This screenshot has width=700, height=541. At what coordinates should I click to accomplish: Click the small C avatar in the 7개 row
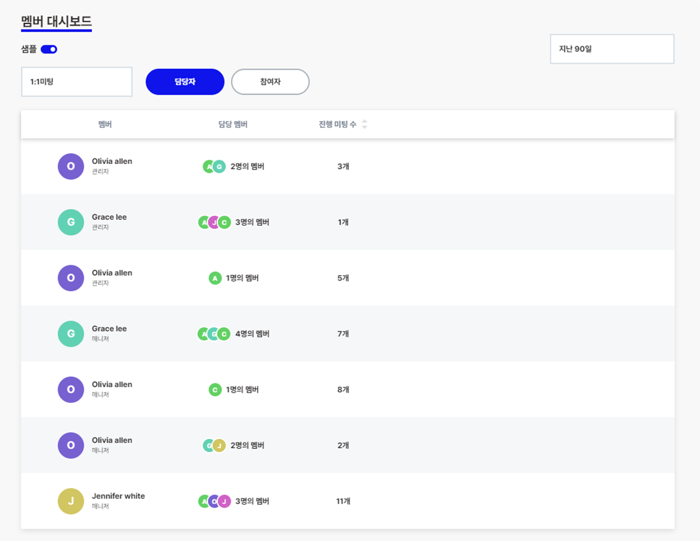[x=224, y=334]
